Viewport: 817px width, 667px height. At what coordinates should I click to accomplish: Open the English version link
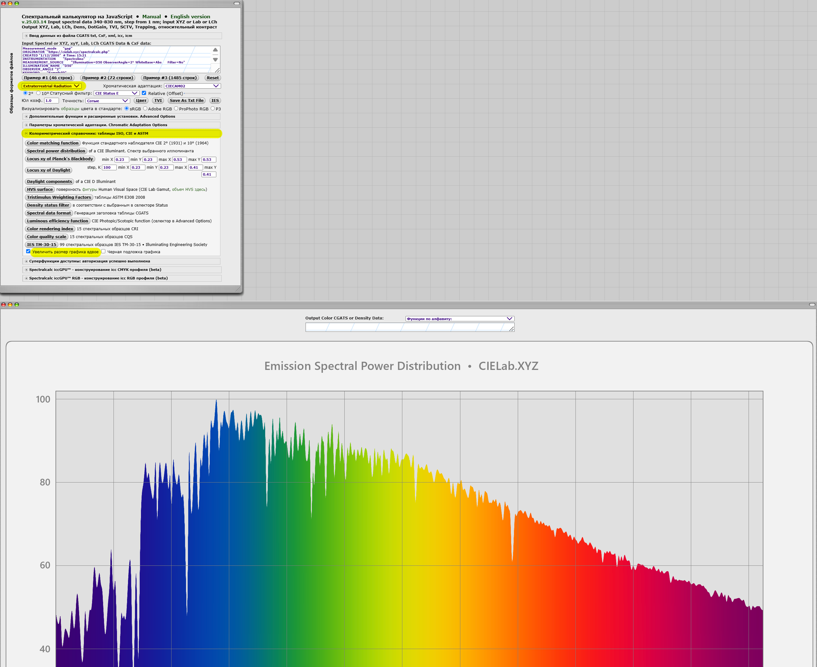click(190, 16)
